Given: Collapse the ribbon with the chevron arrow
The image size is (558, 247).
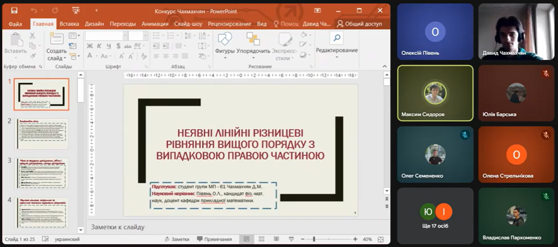Looking at the screenshot, I should [385, 67].
